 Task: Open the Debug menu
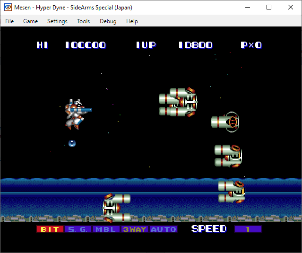tap(108, 21)
